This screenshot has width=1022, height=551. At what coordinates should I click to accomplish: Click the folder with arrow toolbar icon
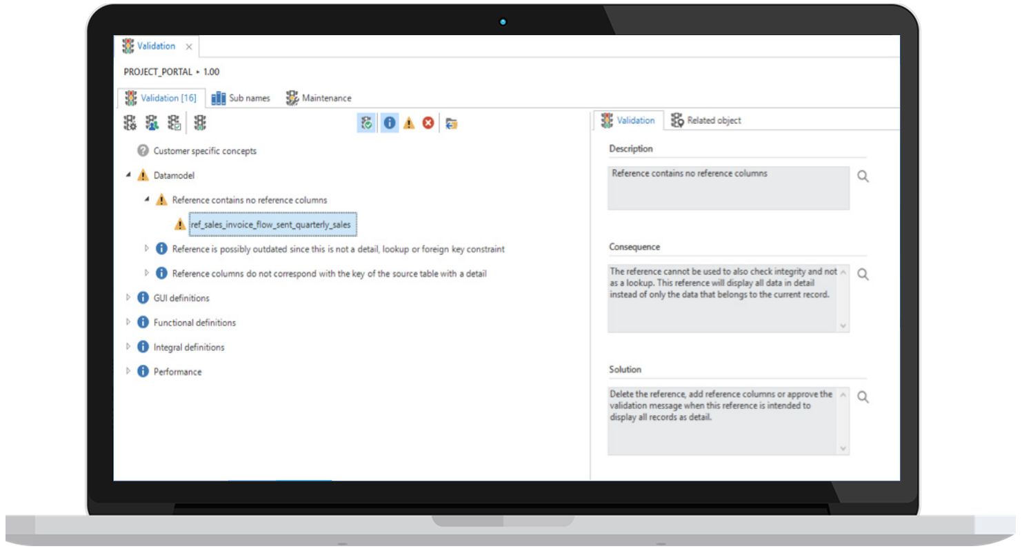(452, 123)
